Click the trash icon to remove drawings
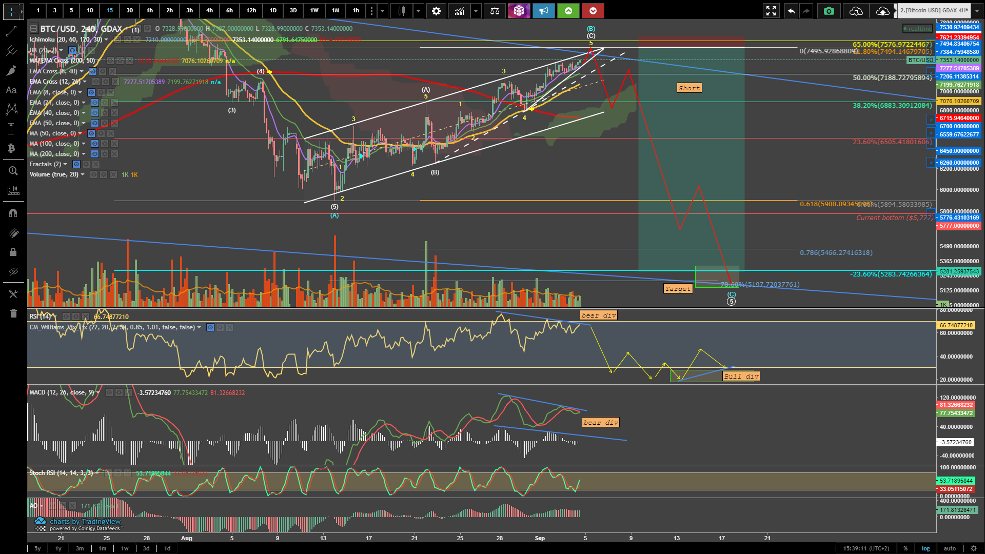The image size is (985, 554). coord(13,313)
